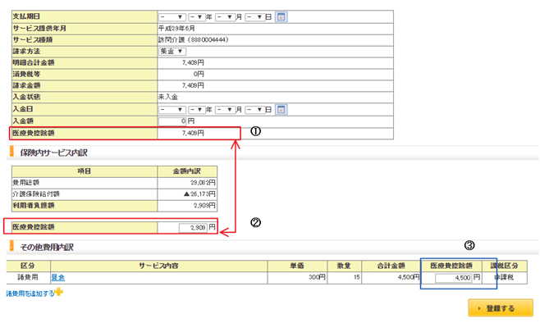Click the 請求金額 label
The width and height of the screenshot is (540, 323).
[26, 85]
